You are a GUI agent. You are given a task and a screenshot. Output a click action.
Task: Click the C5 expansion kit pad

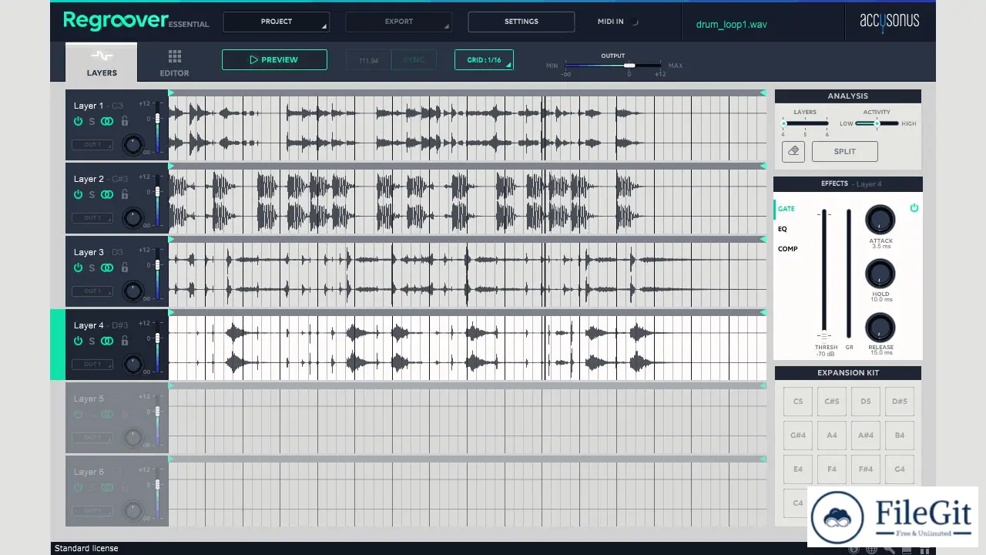798,402
